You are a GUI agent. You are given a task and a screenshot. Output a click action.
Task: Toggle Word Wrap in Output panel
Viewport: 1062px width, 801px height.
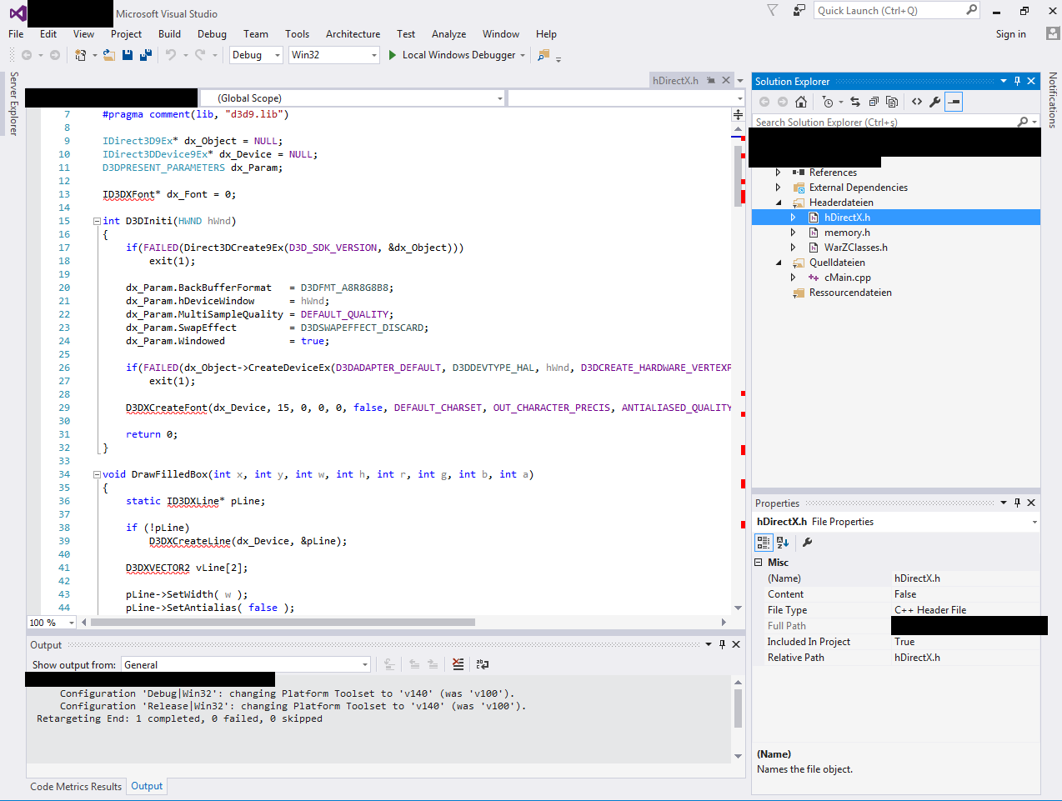pos(482,664)
